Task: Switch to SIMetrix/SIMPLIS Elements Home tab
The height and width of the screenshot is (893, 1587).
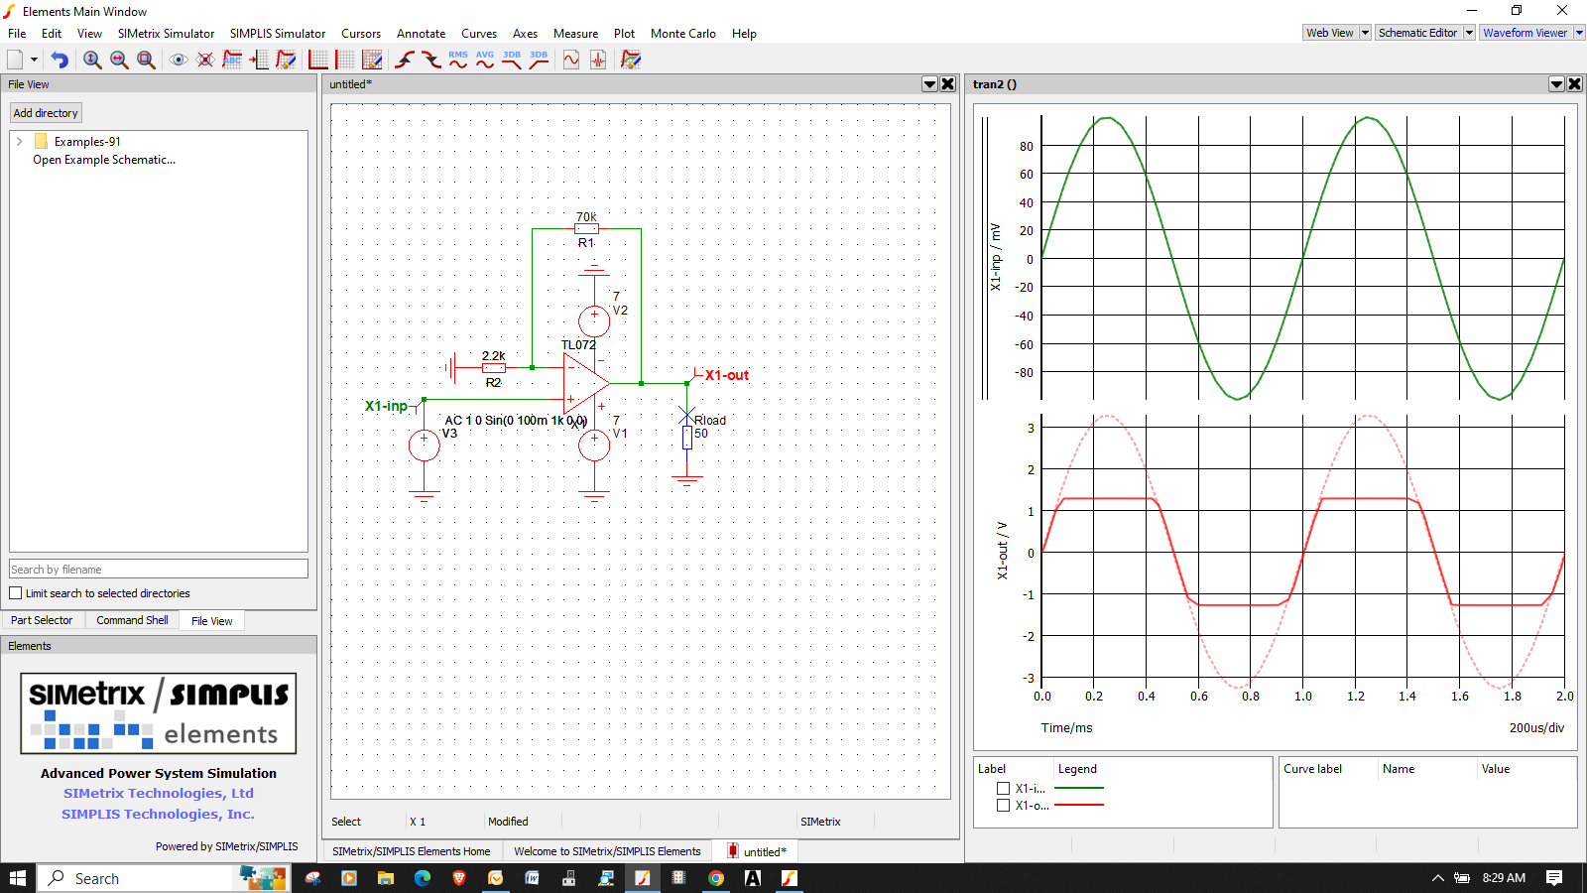Action: (412, 851)
